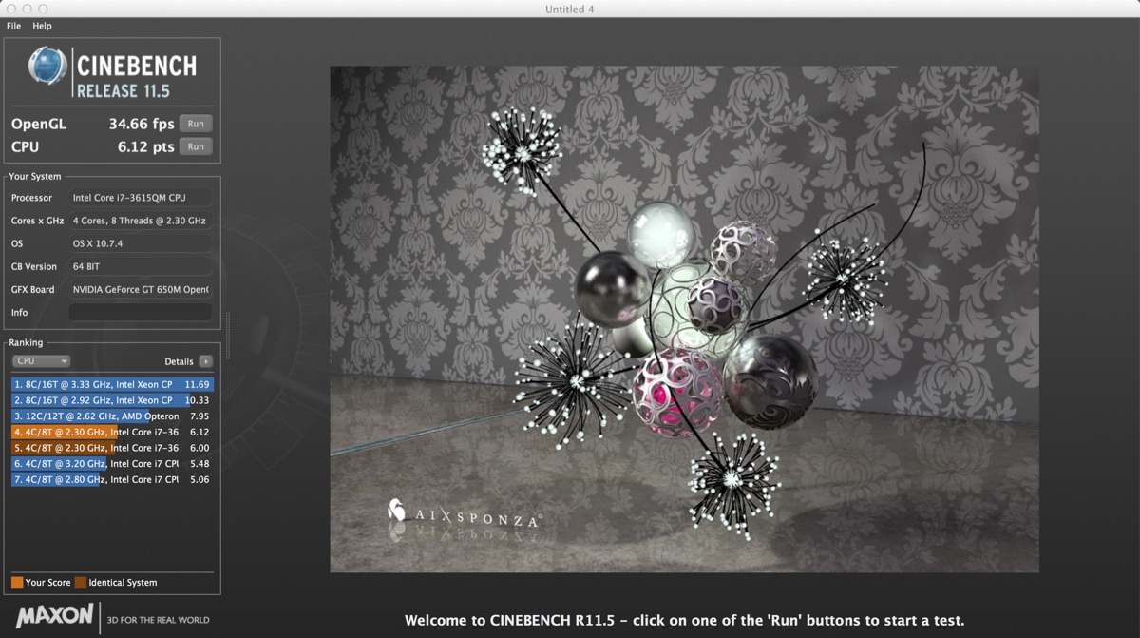The width and height of the screenshot is (1140, 638).
Task: Click the Processor field showing Intel Core i7-3615QM
Action: pyautogui.click(x=141, y=198)
